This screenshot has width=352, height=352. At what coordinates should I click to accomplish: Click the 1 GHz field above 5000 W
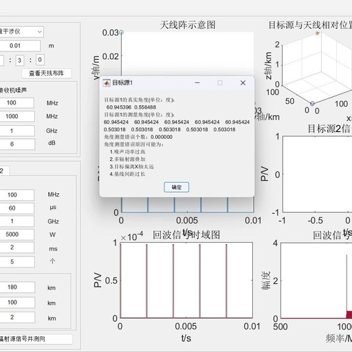pyautogui.click(x=16, y=221)
